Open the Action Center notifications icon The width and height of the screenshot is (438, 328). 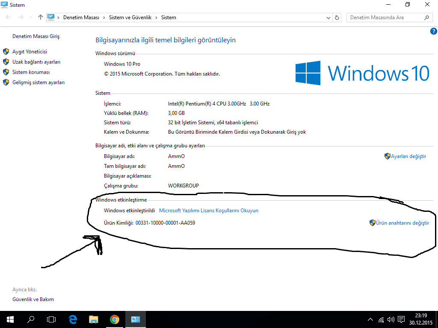coord(401,319)
